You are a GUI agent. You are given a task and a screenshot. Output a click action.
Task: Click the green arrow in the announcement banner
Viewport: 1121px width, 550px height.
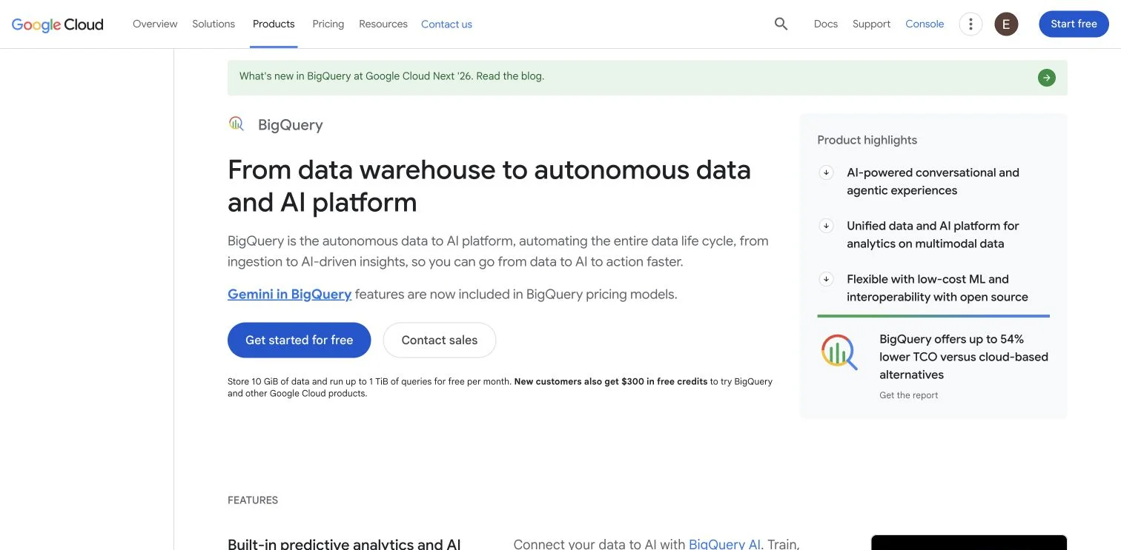1047,77
